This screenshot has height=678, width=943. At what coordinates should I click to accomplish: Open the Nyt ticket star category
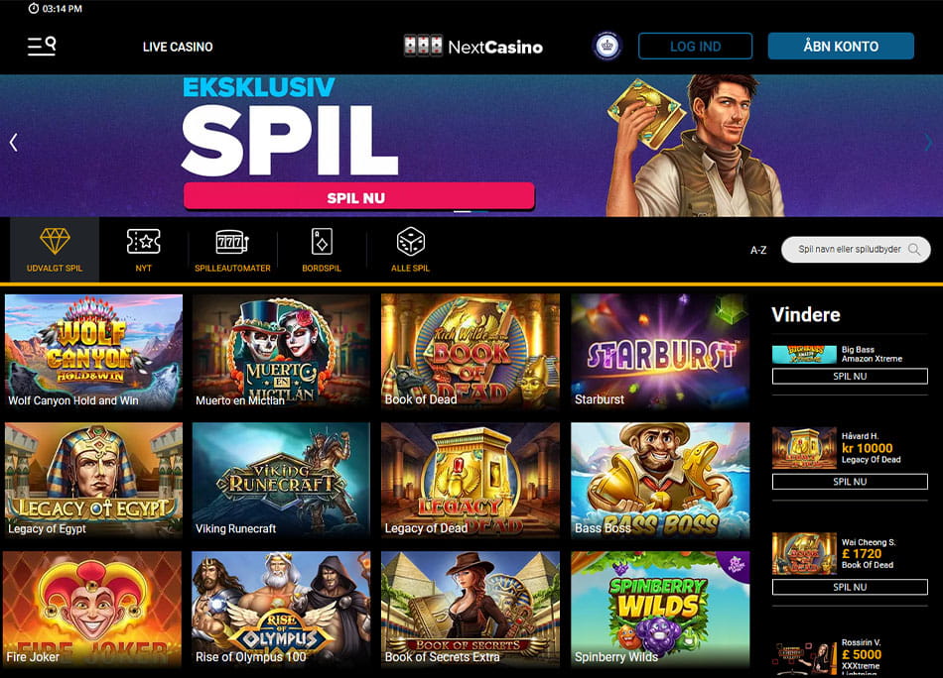pos(143,242)
